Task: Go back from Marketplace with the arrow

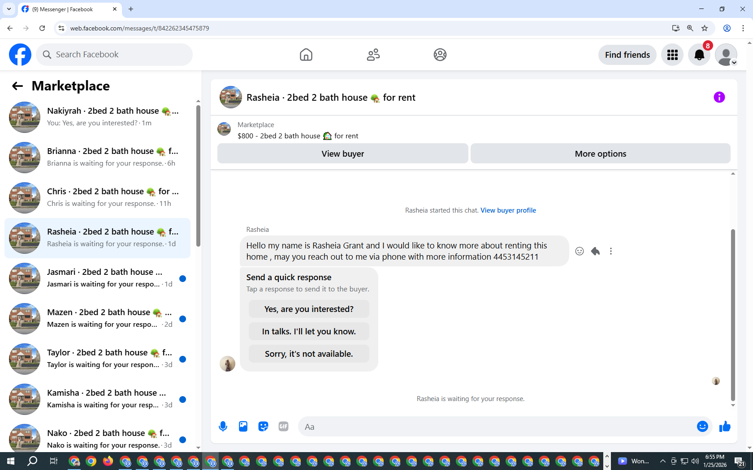Action: [x=17, y=86]
